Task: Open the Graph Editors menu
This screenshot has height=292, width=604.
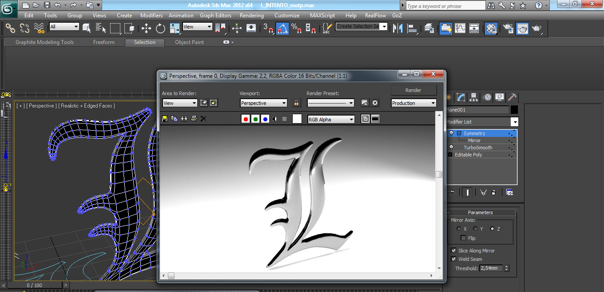Action: pyautogui.click(x=216, y=15)
